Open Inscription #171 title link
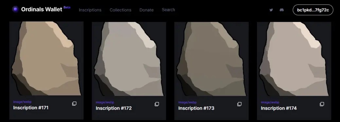The height and width of the screenshot is (122, 340). (x=31, y=108)
